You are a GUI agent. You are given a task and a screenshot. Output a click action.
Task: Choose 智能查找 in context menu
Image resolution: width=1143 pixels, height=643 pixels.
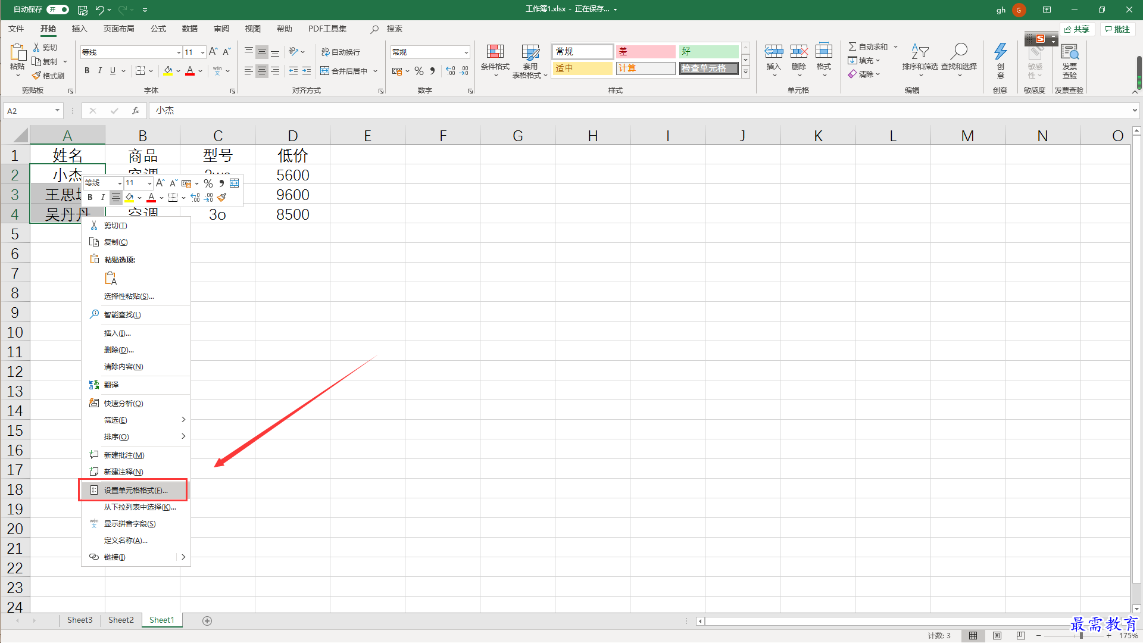point(136,315)
